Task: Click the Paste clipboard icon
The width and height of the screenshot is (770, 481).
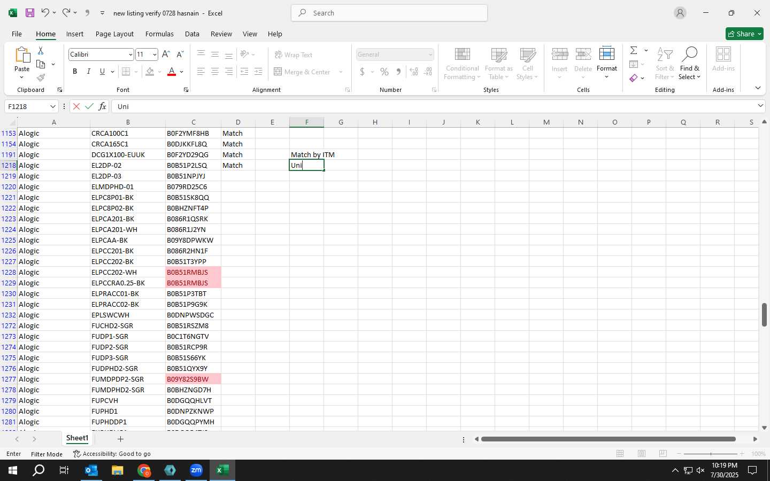Action: 22,55
